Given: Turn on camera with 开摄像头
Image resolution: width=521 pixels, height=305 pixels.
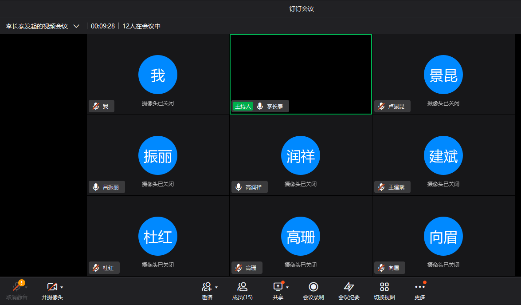Looking at the screenshot, I should (52, 287).
